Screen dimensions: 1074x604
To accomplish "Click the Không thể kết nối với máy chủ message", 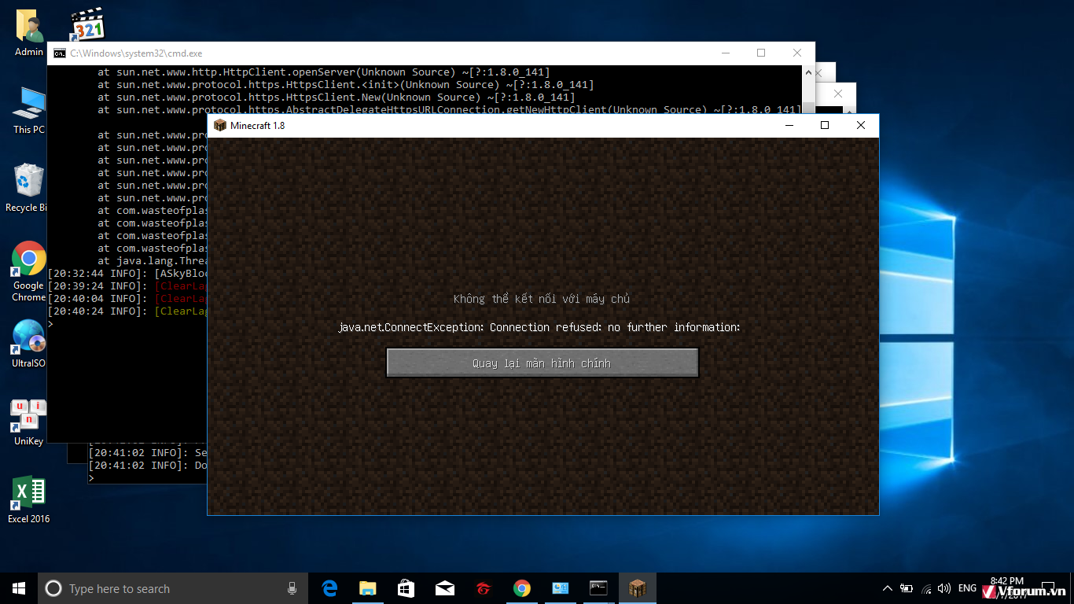I will point(542,299).
